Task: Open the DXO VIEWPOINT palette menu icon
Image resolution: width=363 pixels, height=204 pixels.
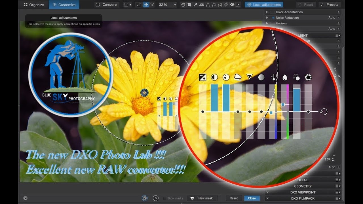Action: (x=338, y=192)
